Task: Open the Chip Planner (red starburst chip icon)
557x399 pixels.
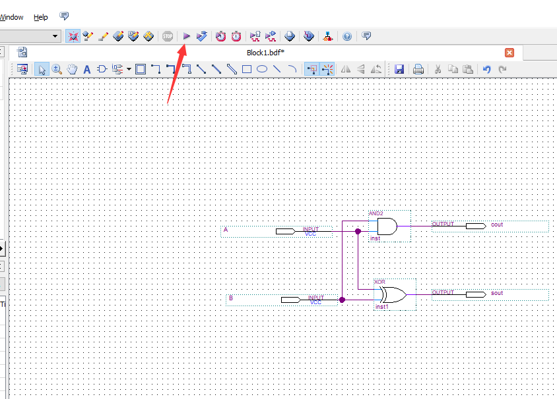Action: [x=73, y=36]
